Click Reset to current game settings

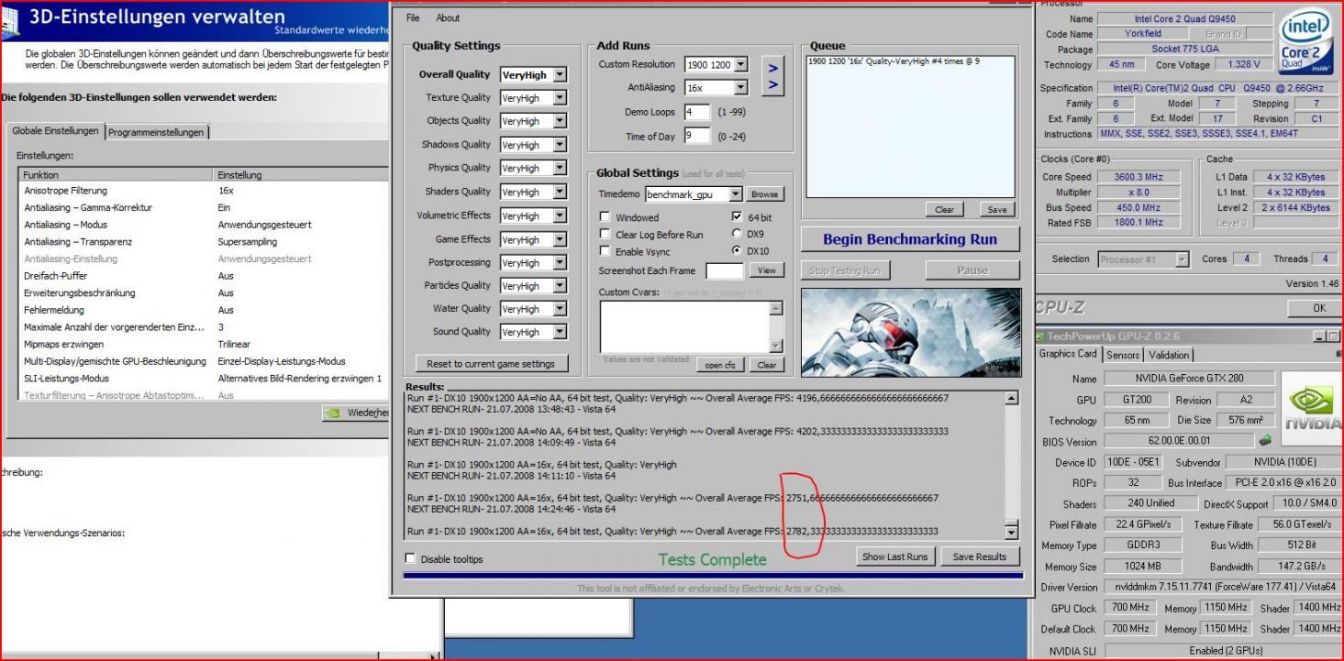point(492,364)
